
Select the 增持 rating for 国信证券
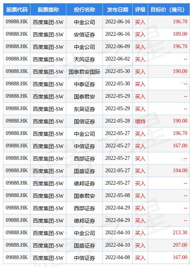click(140, 121)
